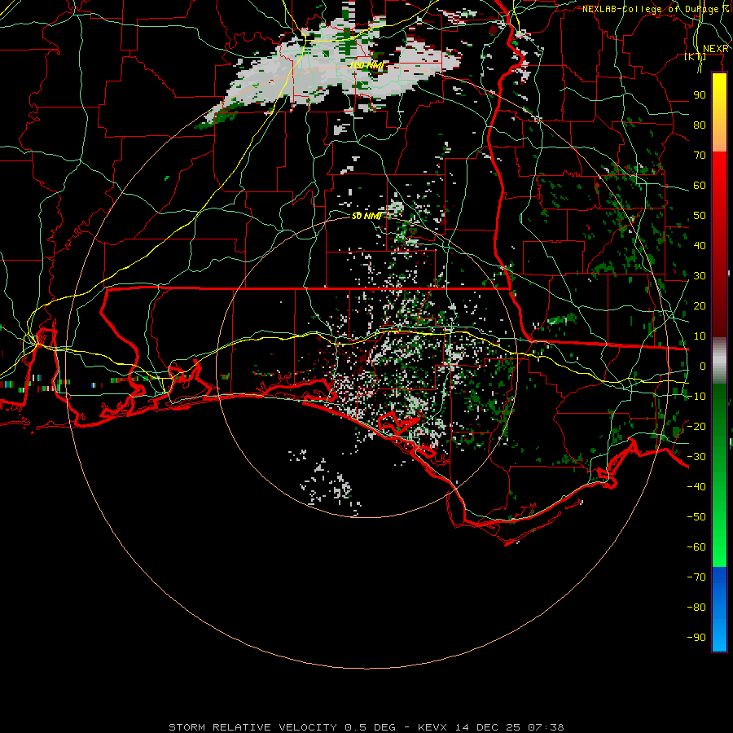The width and height of the screenshot is (733, 733).
Task: Click the -50 value on the velocity scale
Action: [696, 517]
